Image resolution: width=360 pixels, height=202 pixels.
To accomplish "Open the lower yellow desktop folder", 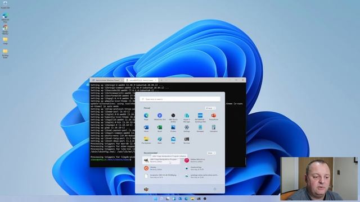I will [5, 54].
